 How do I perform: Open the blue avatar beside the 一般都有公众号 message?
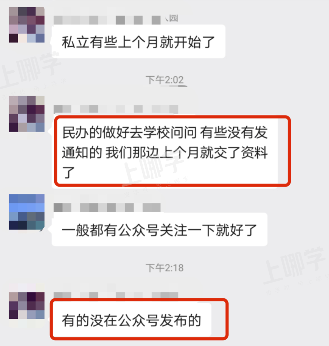pyautogui.click(x=27, y=212)
